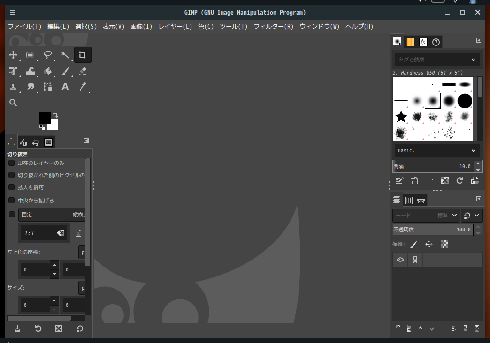The width and height of the screenshot is (490, 343).
Task: Reset the tool options to defaults
Action: [x=79, y=328]
